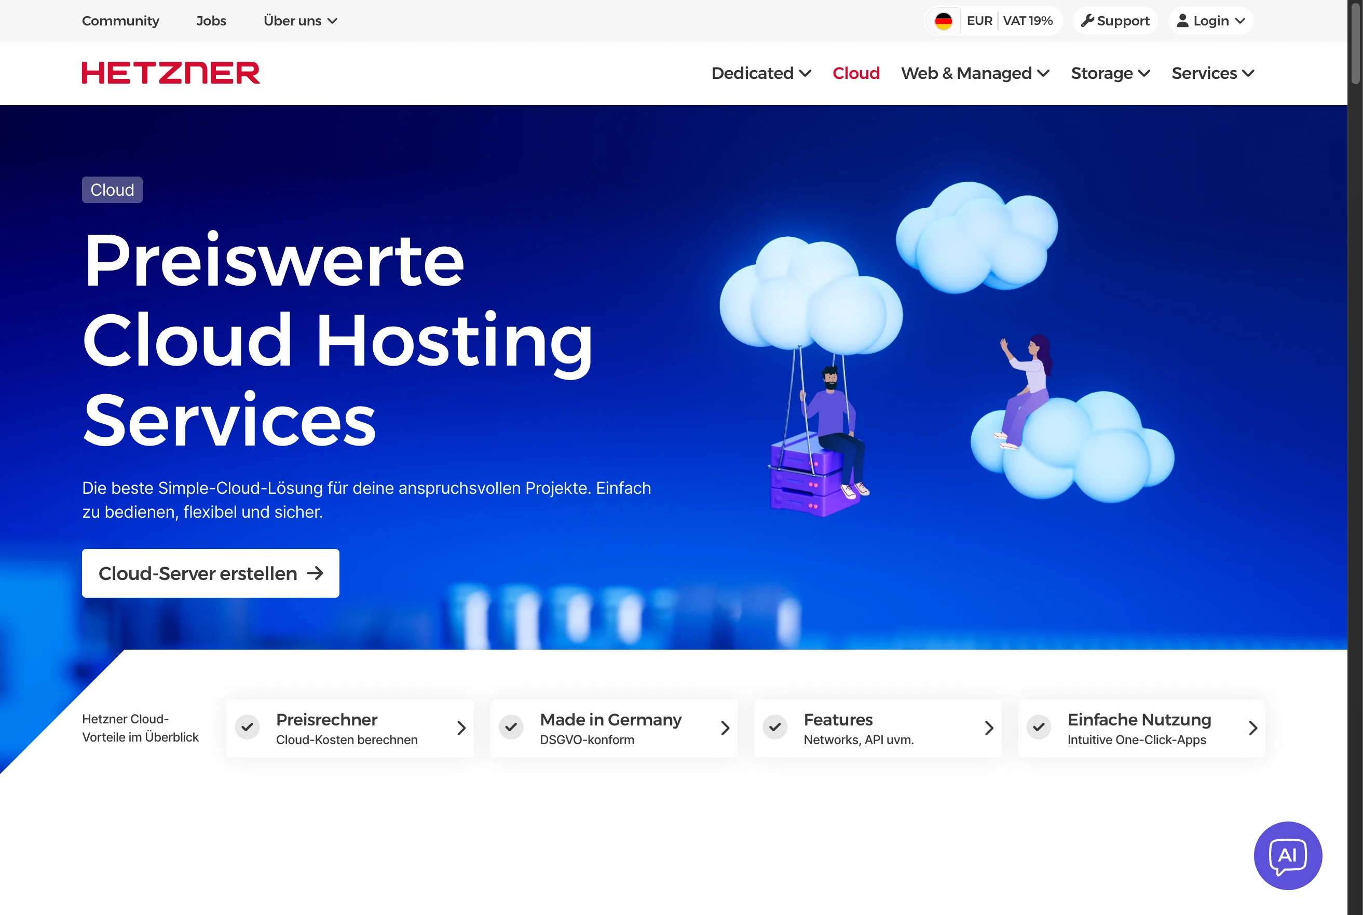Click the Support button
This screenshot has height=915, width=1363.
click(1115, 21)
